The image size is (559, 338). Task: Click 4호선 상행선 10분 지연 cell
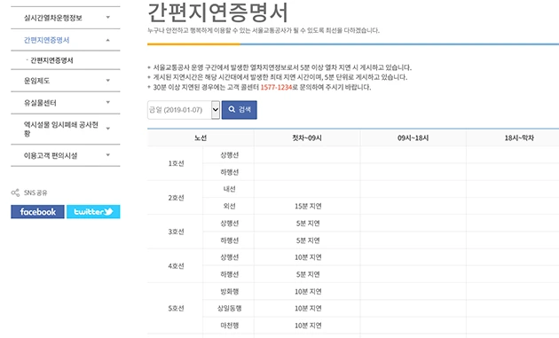pyautogui.click(x=308, y=257)
